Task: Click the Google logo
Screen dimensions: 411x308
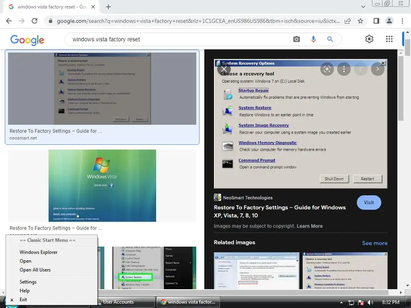Action: tap(27, 40)
